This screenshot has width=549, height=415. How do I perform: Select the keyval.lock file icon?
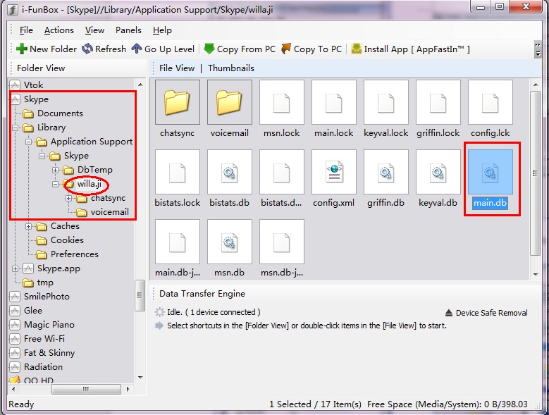point(385,102)
